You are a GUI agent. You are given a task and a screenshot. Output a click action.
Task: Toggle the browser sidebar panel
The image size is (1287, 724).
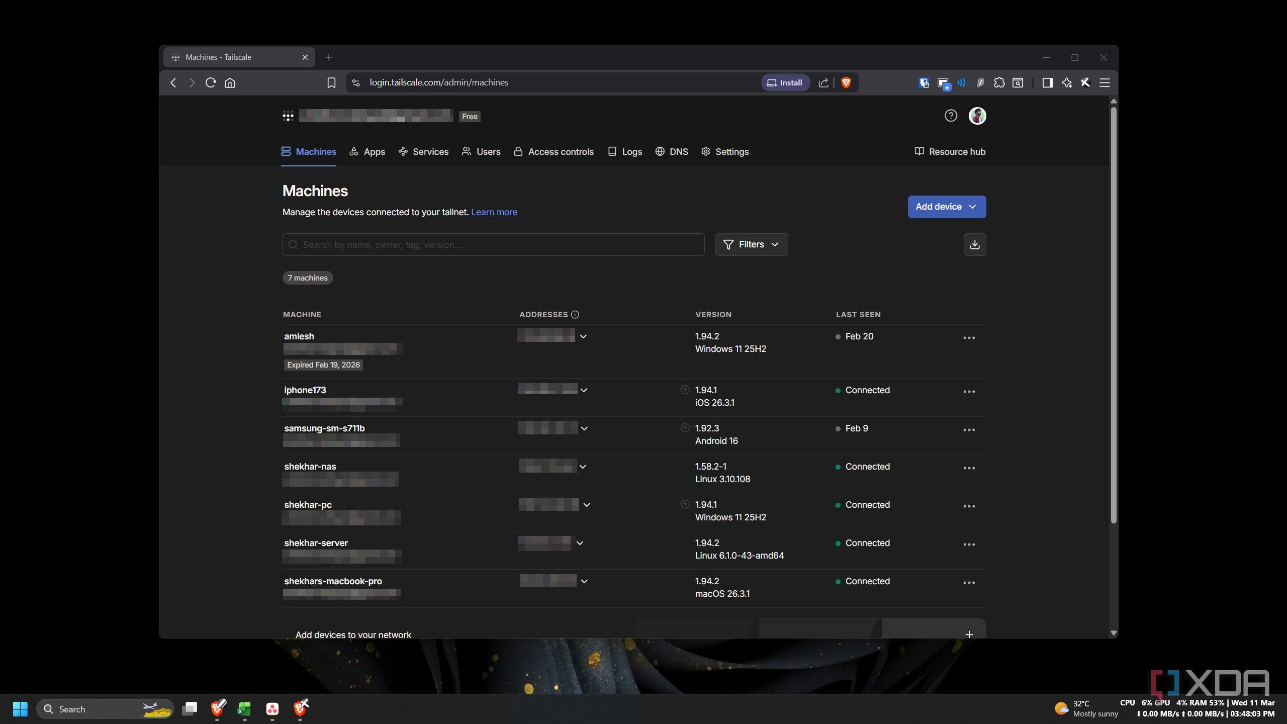click(1047, 82)
